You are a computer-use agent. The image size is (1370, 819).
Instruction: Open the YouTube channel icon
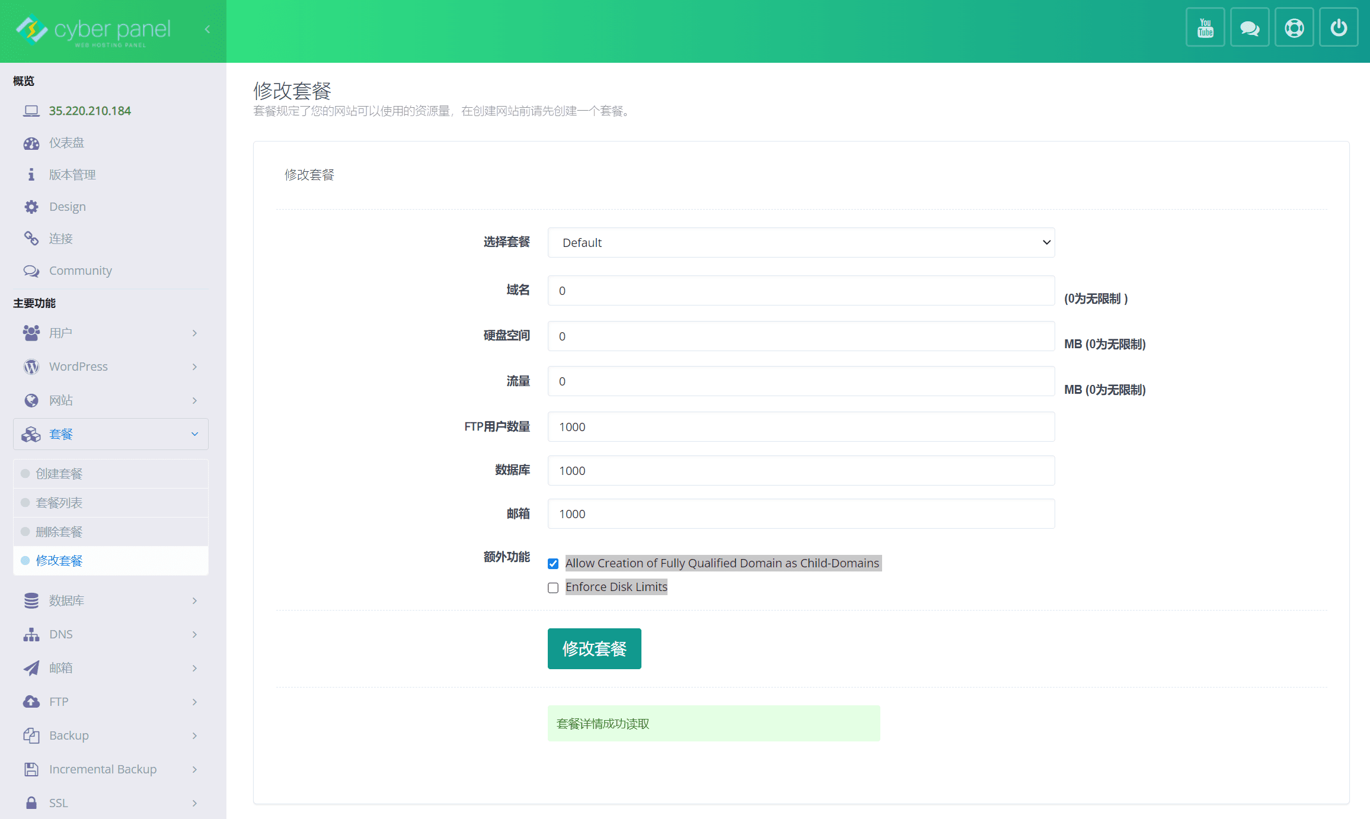(x=1205, y=27)
